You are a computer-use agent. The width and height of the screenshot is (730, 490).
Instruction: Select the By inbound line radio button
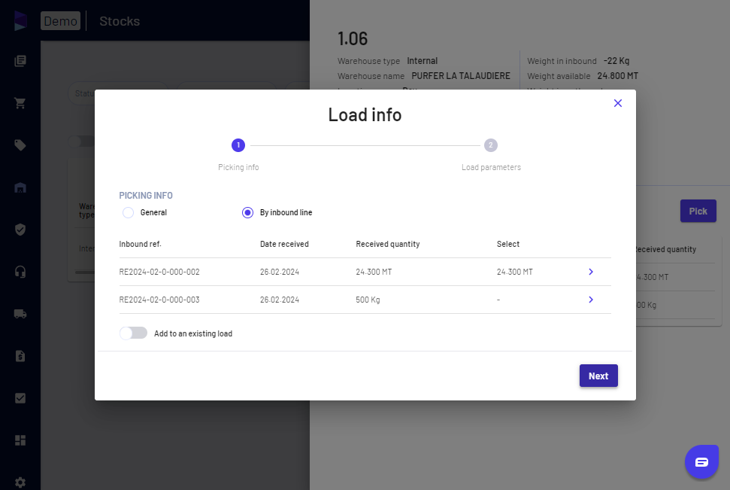[247, 212]
